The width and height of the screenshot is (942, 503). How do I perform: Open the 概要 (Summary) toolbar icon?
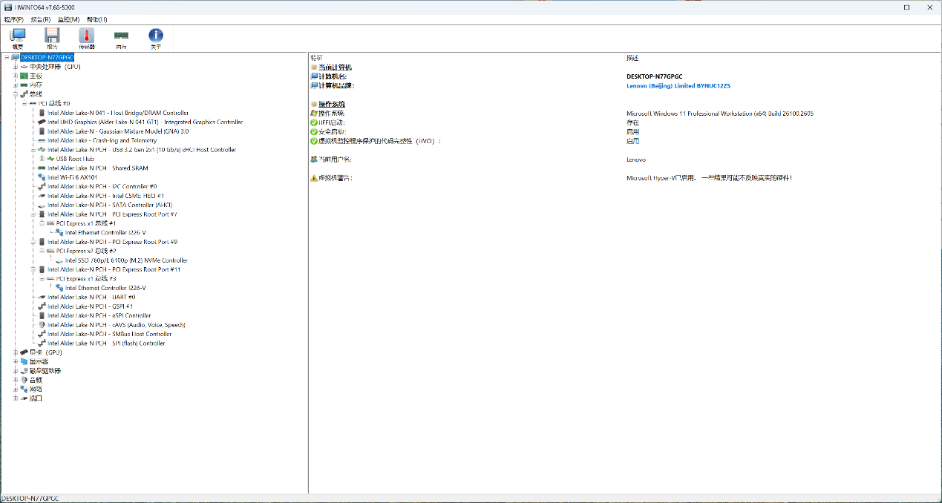(17, 38)
